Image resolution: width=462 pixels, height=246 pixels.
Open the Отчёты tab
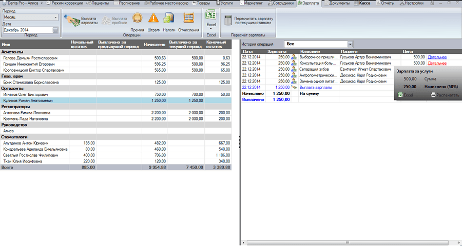(386, 3)
